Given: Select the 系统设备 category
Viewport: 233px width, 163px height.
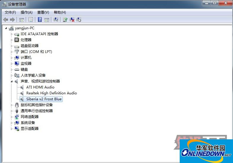Looking at the screenshot, I should 28,123.
